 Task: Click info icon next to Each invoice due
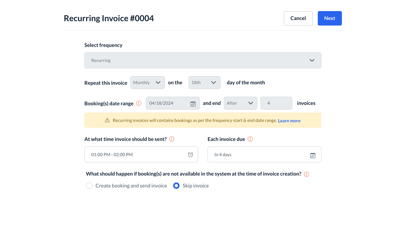pos(250,139)
